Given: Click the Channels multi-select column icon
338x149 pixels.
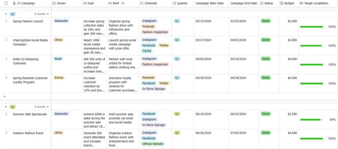Looking at the screenshot, I should [x=142, y=3].
